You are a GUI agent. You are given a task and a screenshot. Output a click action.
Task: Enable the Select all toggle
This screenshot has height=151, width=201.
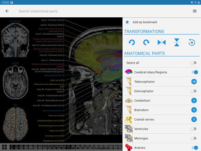(194, 63)
